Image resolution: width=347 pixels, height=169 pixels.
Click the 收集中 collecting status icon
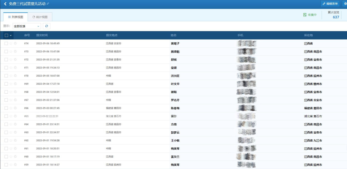(x=305, y=15)
